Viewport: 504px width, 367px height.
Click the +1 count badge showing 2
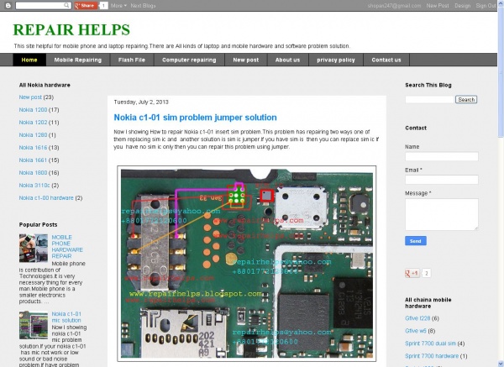click(x=426, y=274)
